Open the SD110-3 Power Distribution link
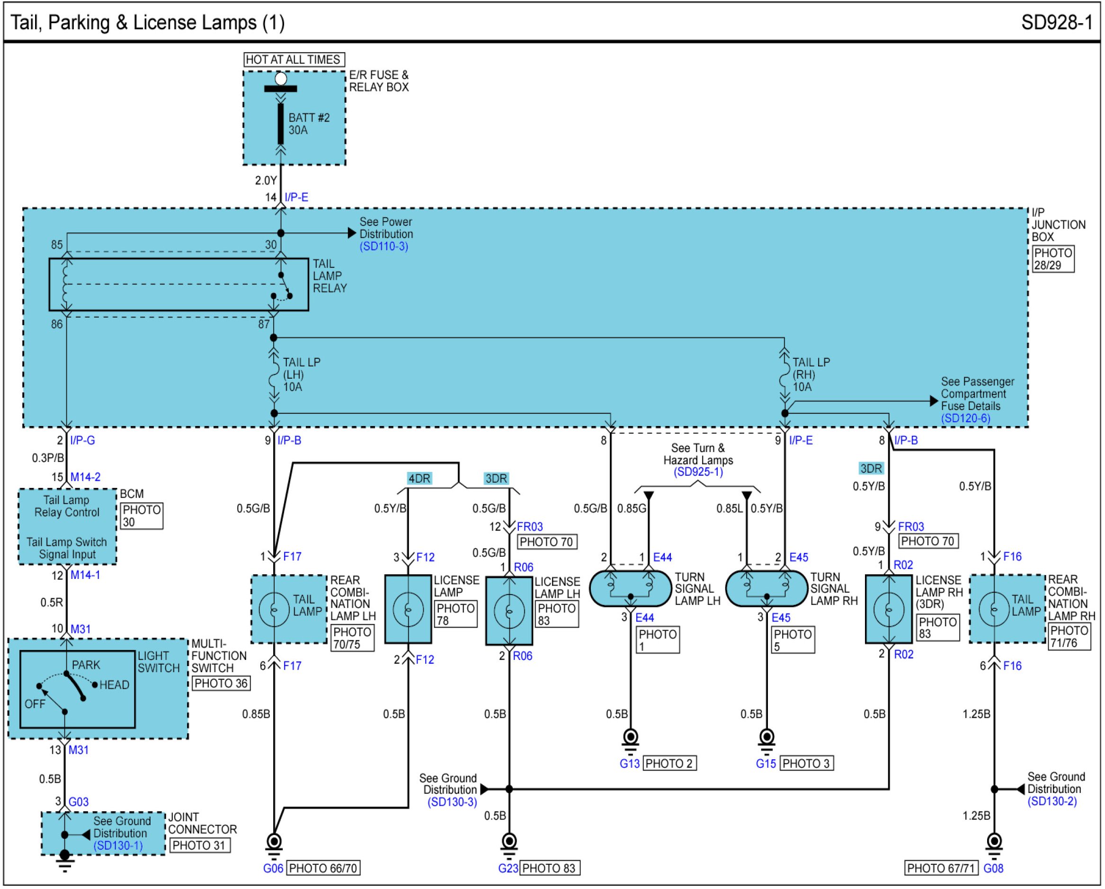Viewport: 1105px width, 889px height. click(x=383, y=247)
